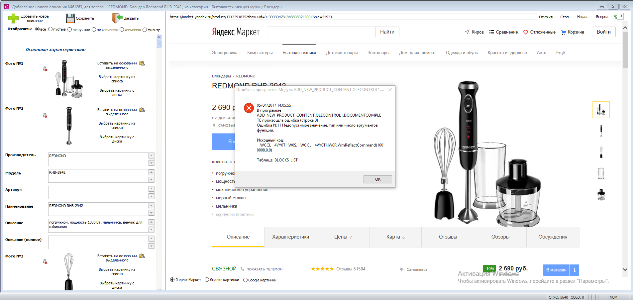This screenshot has width=633, height=300.
Task: Click paste icon beside Фото №1 insert option
Action: (x=142, y=63)
